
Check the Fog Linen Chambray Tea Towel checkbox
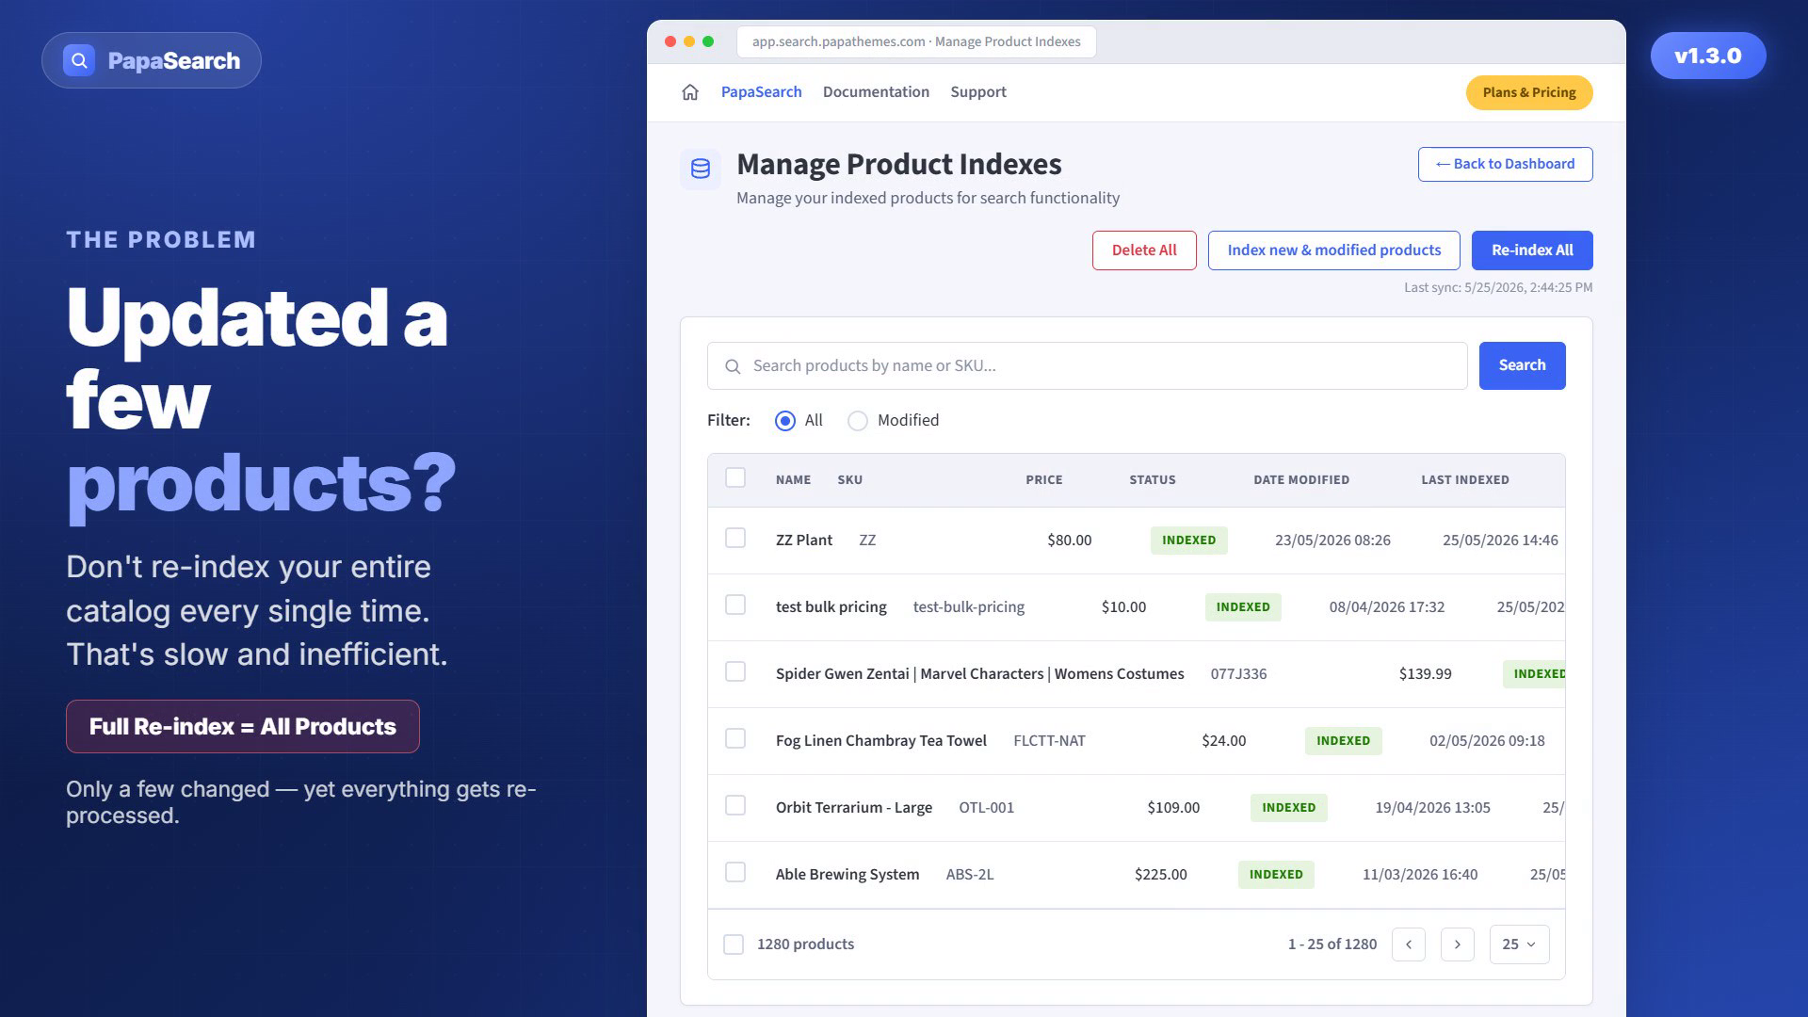click(x=735, y=738)
